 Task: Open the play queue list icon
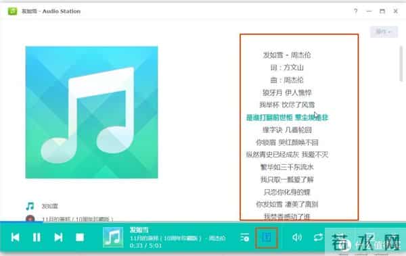point(245,237)
